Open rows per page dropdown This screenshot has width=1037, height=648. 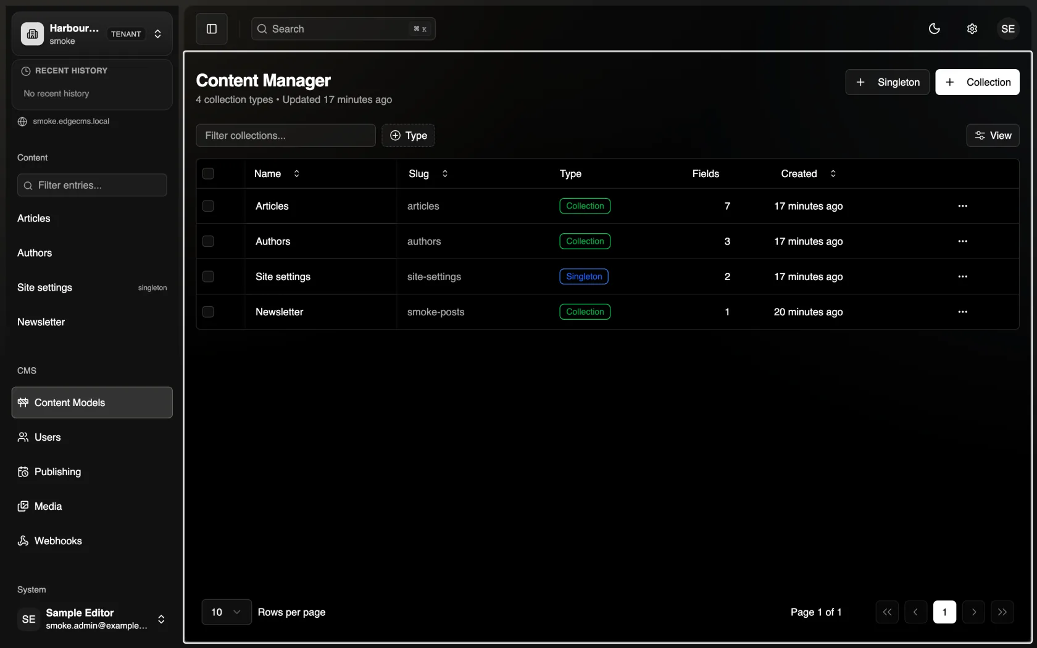(227, 612)
